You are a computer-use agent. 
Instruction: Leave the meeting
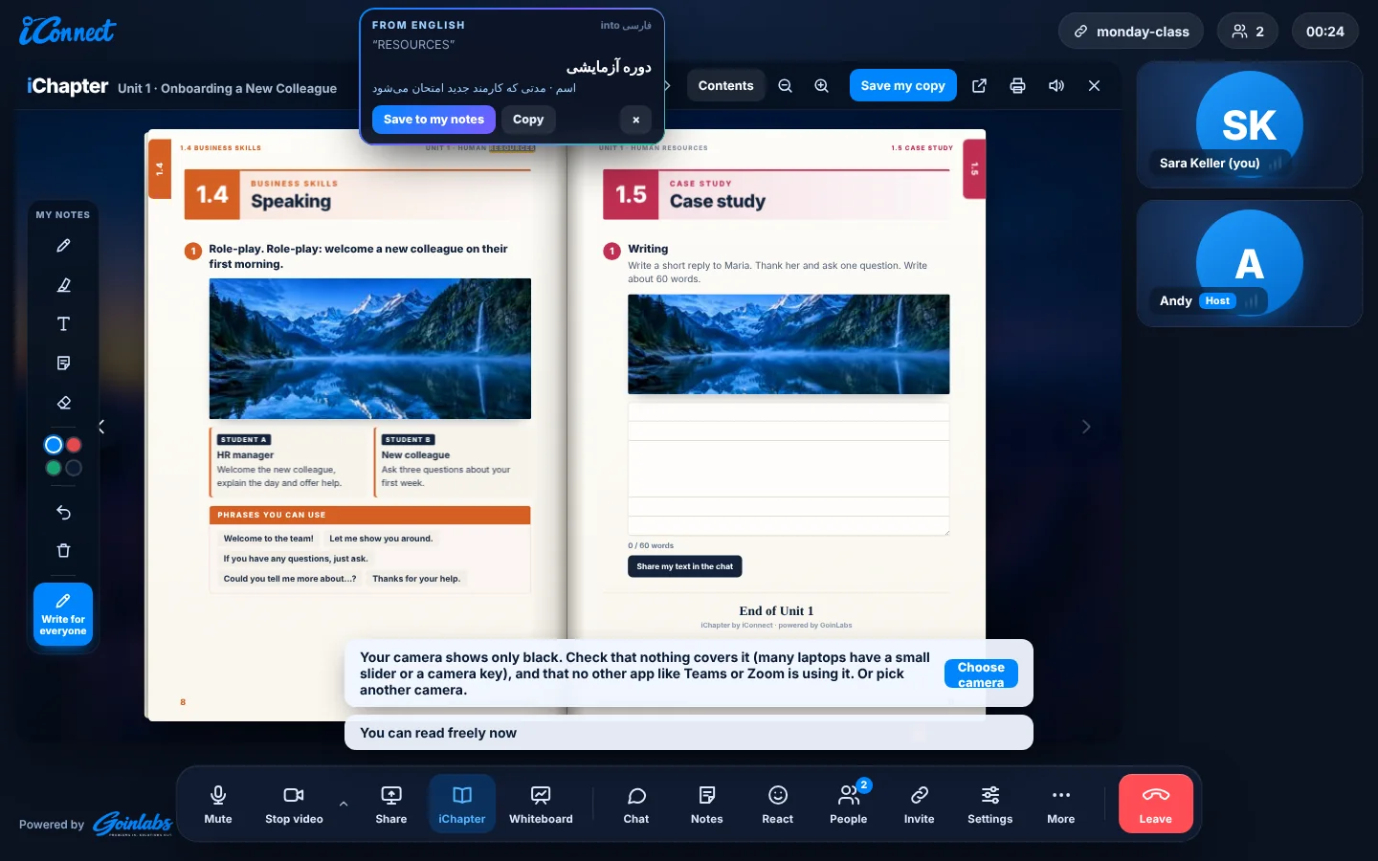1155,804
